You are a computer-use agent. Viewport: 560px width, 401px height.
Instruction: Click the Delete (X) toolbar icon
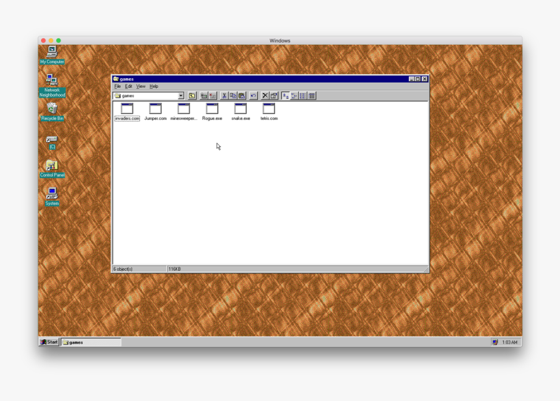tap(265, 96)
